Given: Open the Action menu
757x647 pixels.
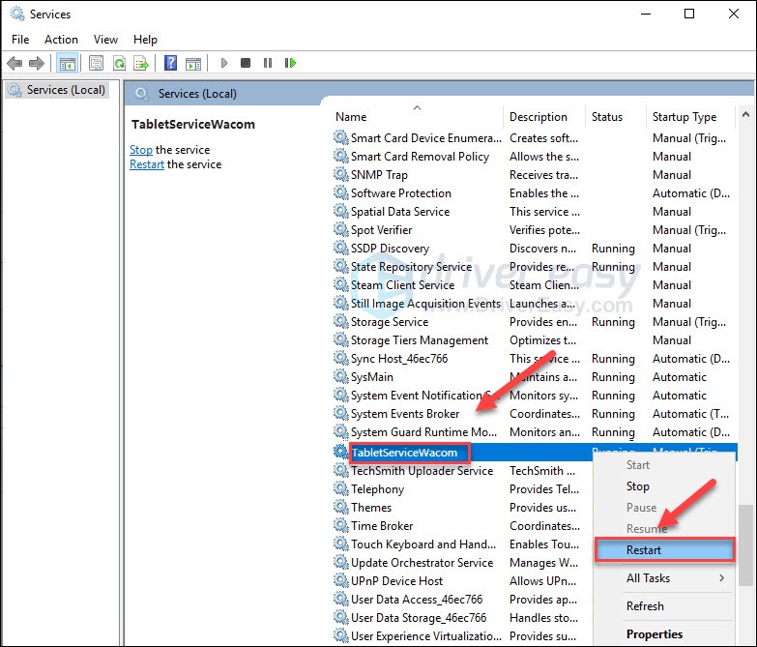Looking at the screenshot, I should pyautogui.click(x=61, y=40).
